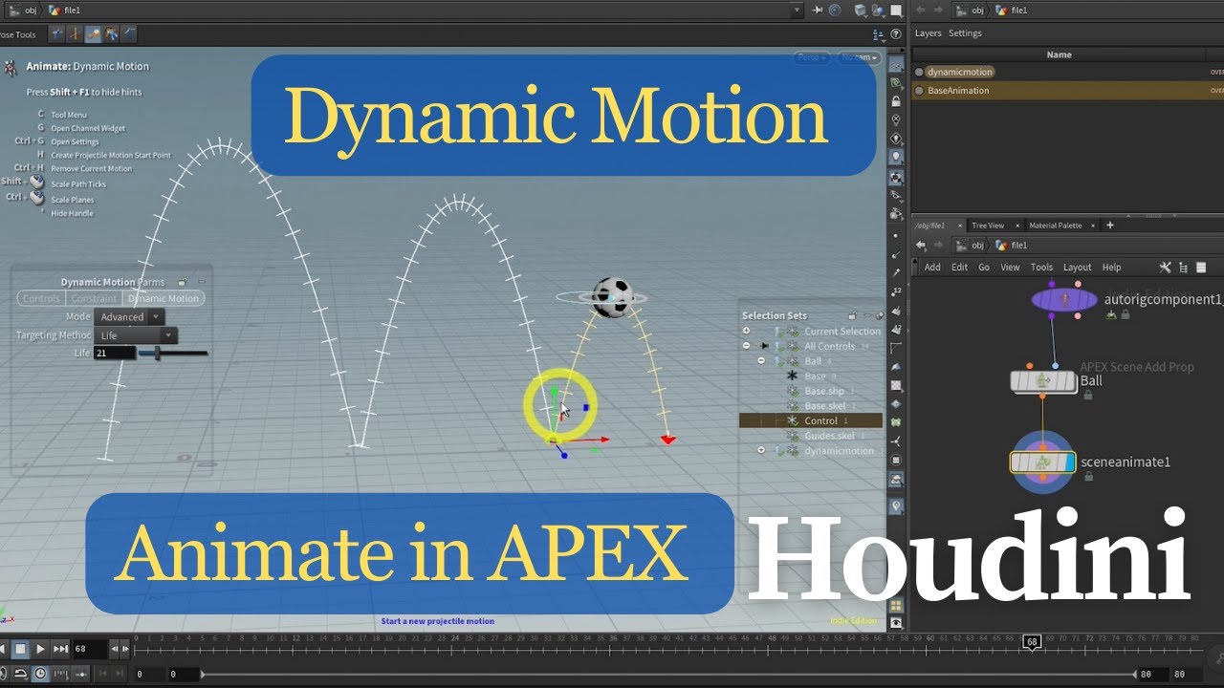Close the Tree View tab
This screenshot has height=688, width=1224.
[x=1017, y=226]
